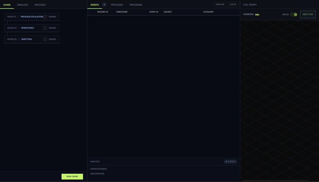This screenshot has width=319, height=182.
Task: Click the Category column header
Action: tap(208, 12)
